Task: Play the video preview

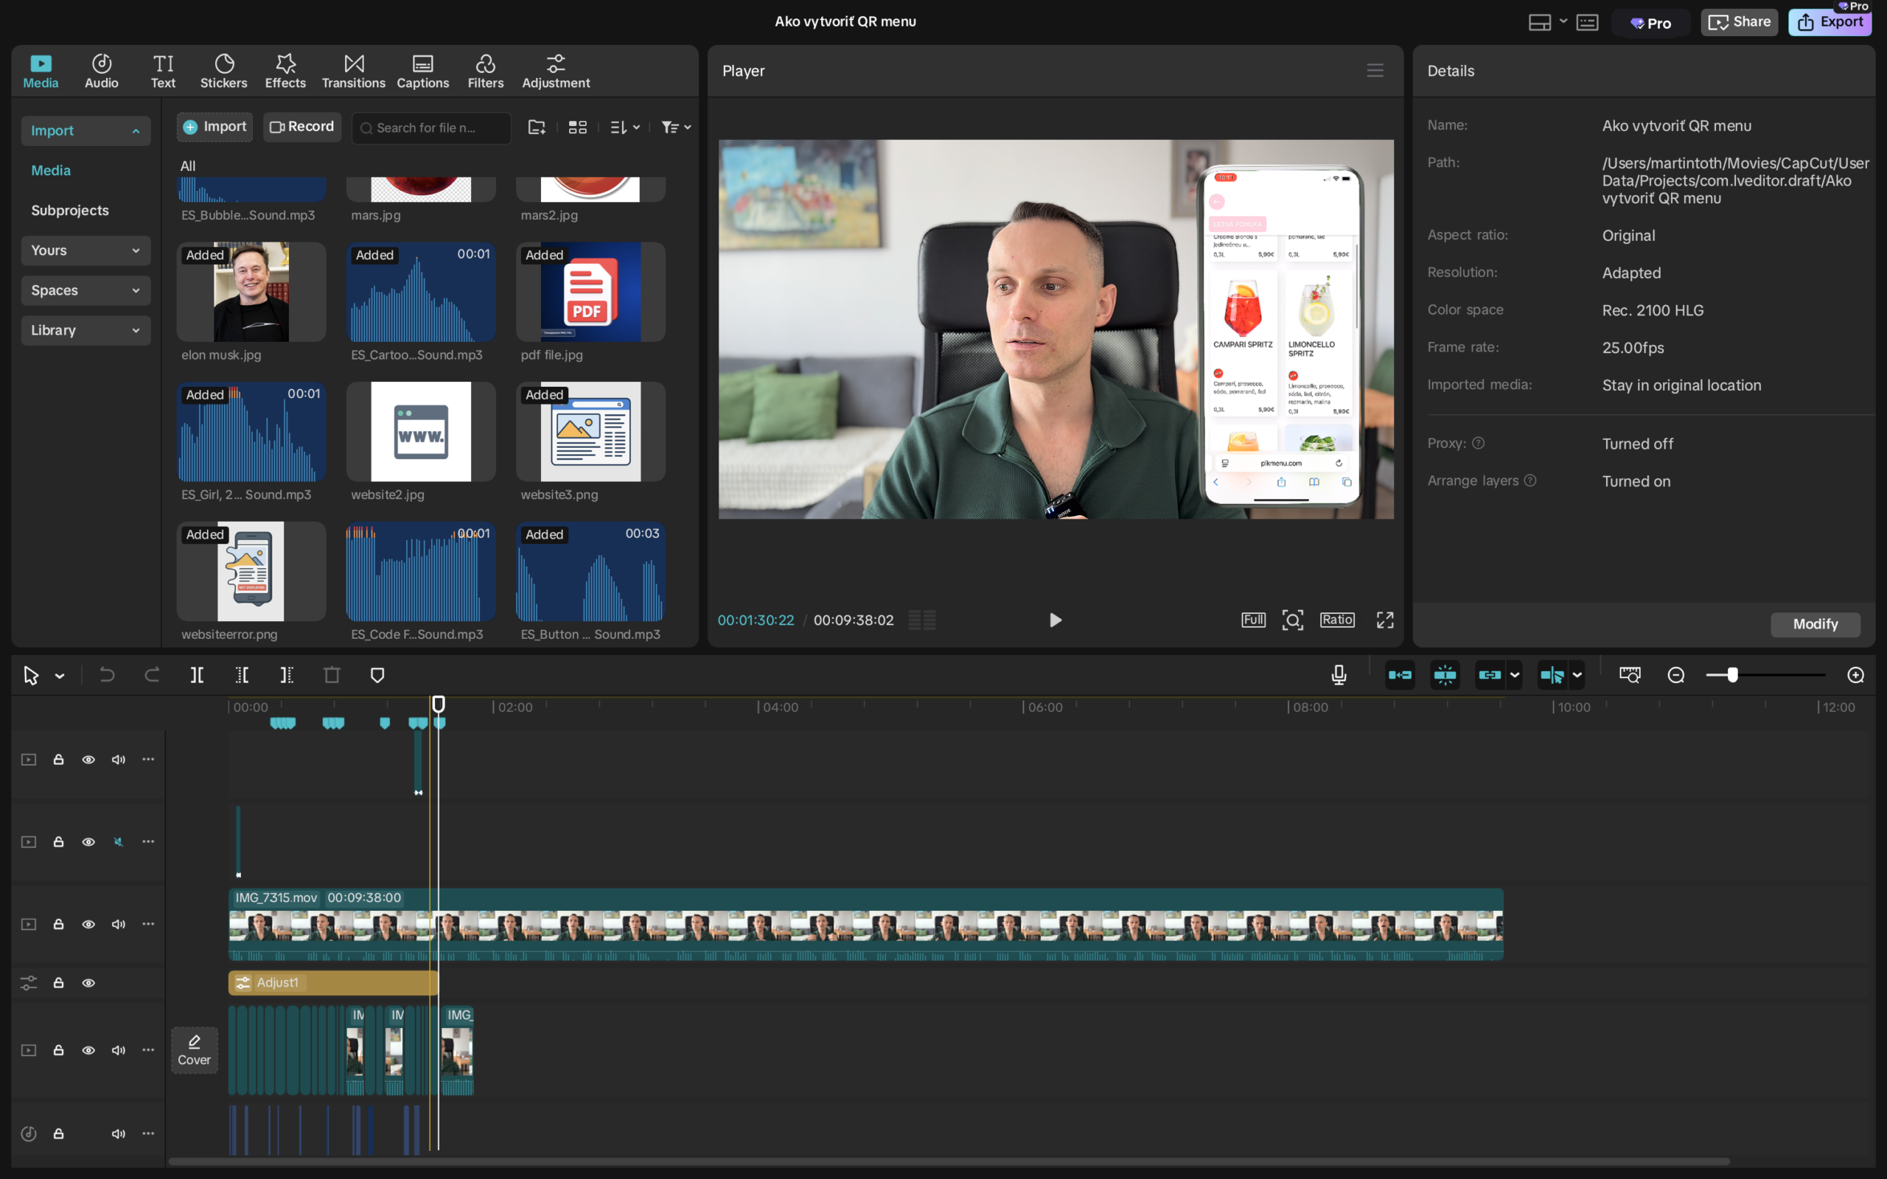Action: [1055, 620]
